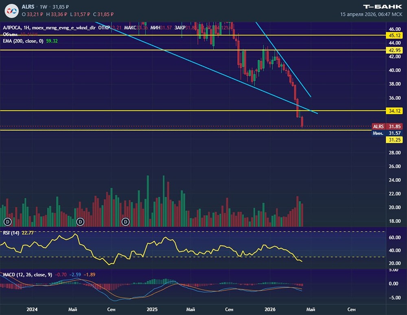Click the high price H 33,36 ₽

click(x=56, y=14)
